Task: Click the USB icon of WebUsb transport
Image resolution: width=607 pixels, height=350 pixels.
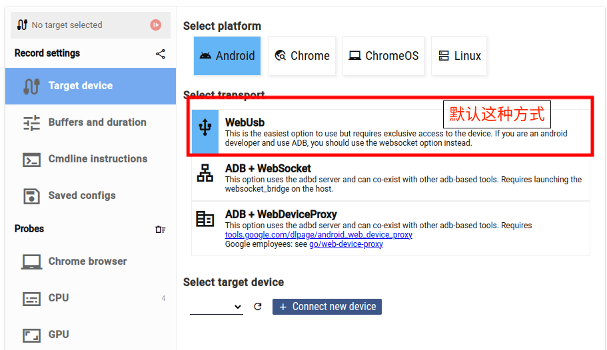Action: tap(205, 127)
